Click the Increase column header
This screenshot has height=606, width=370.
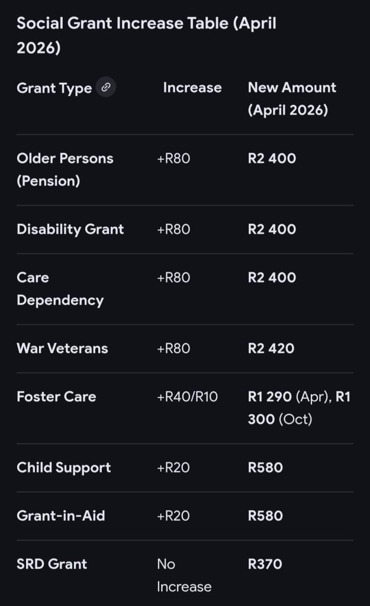click(x=192, y=88)
